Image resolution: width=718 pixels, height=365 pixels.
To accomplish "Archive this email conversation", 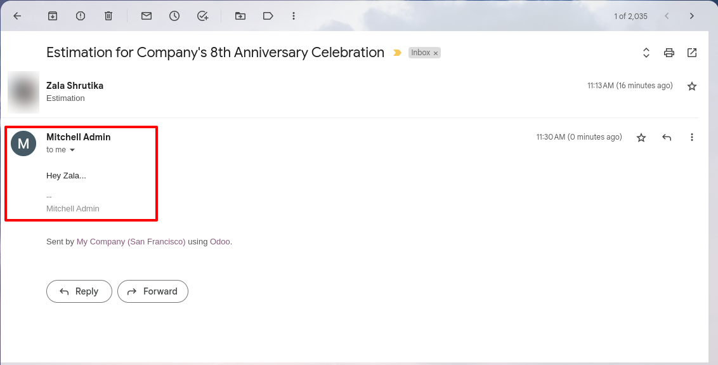I will coord(53,16).
